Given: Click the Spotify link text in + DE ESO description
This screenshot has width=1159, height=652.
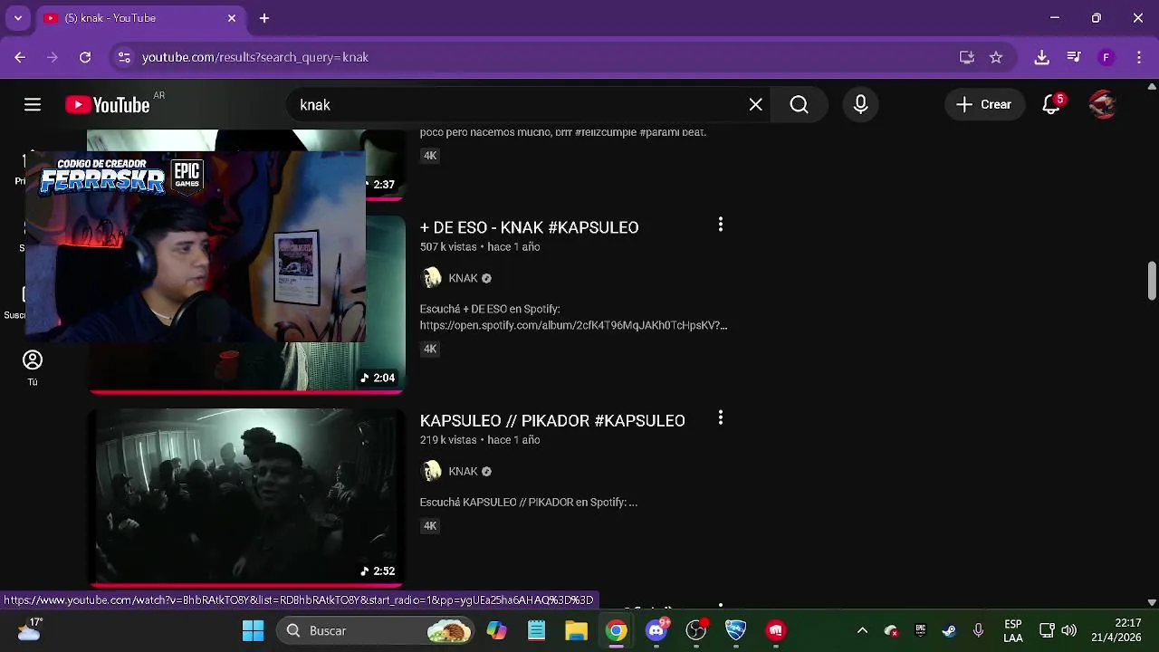Looking at the screenshot, I should 573,325.
